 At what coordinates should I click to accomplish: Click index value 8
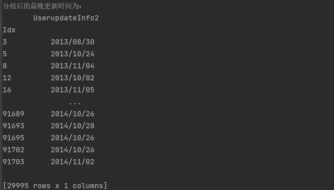pos(5,66)
